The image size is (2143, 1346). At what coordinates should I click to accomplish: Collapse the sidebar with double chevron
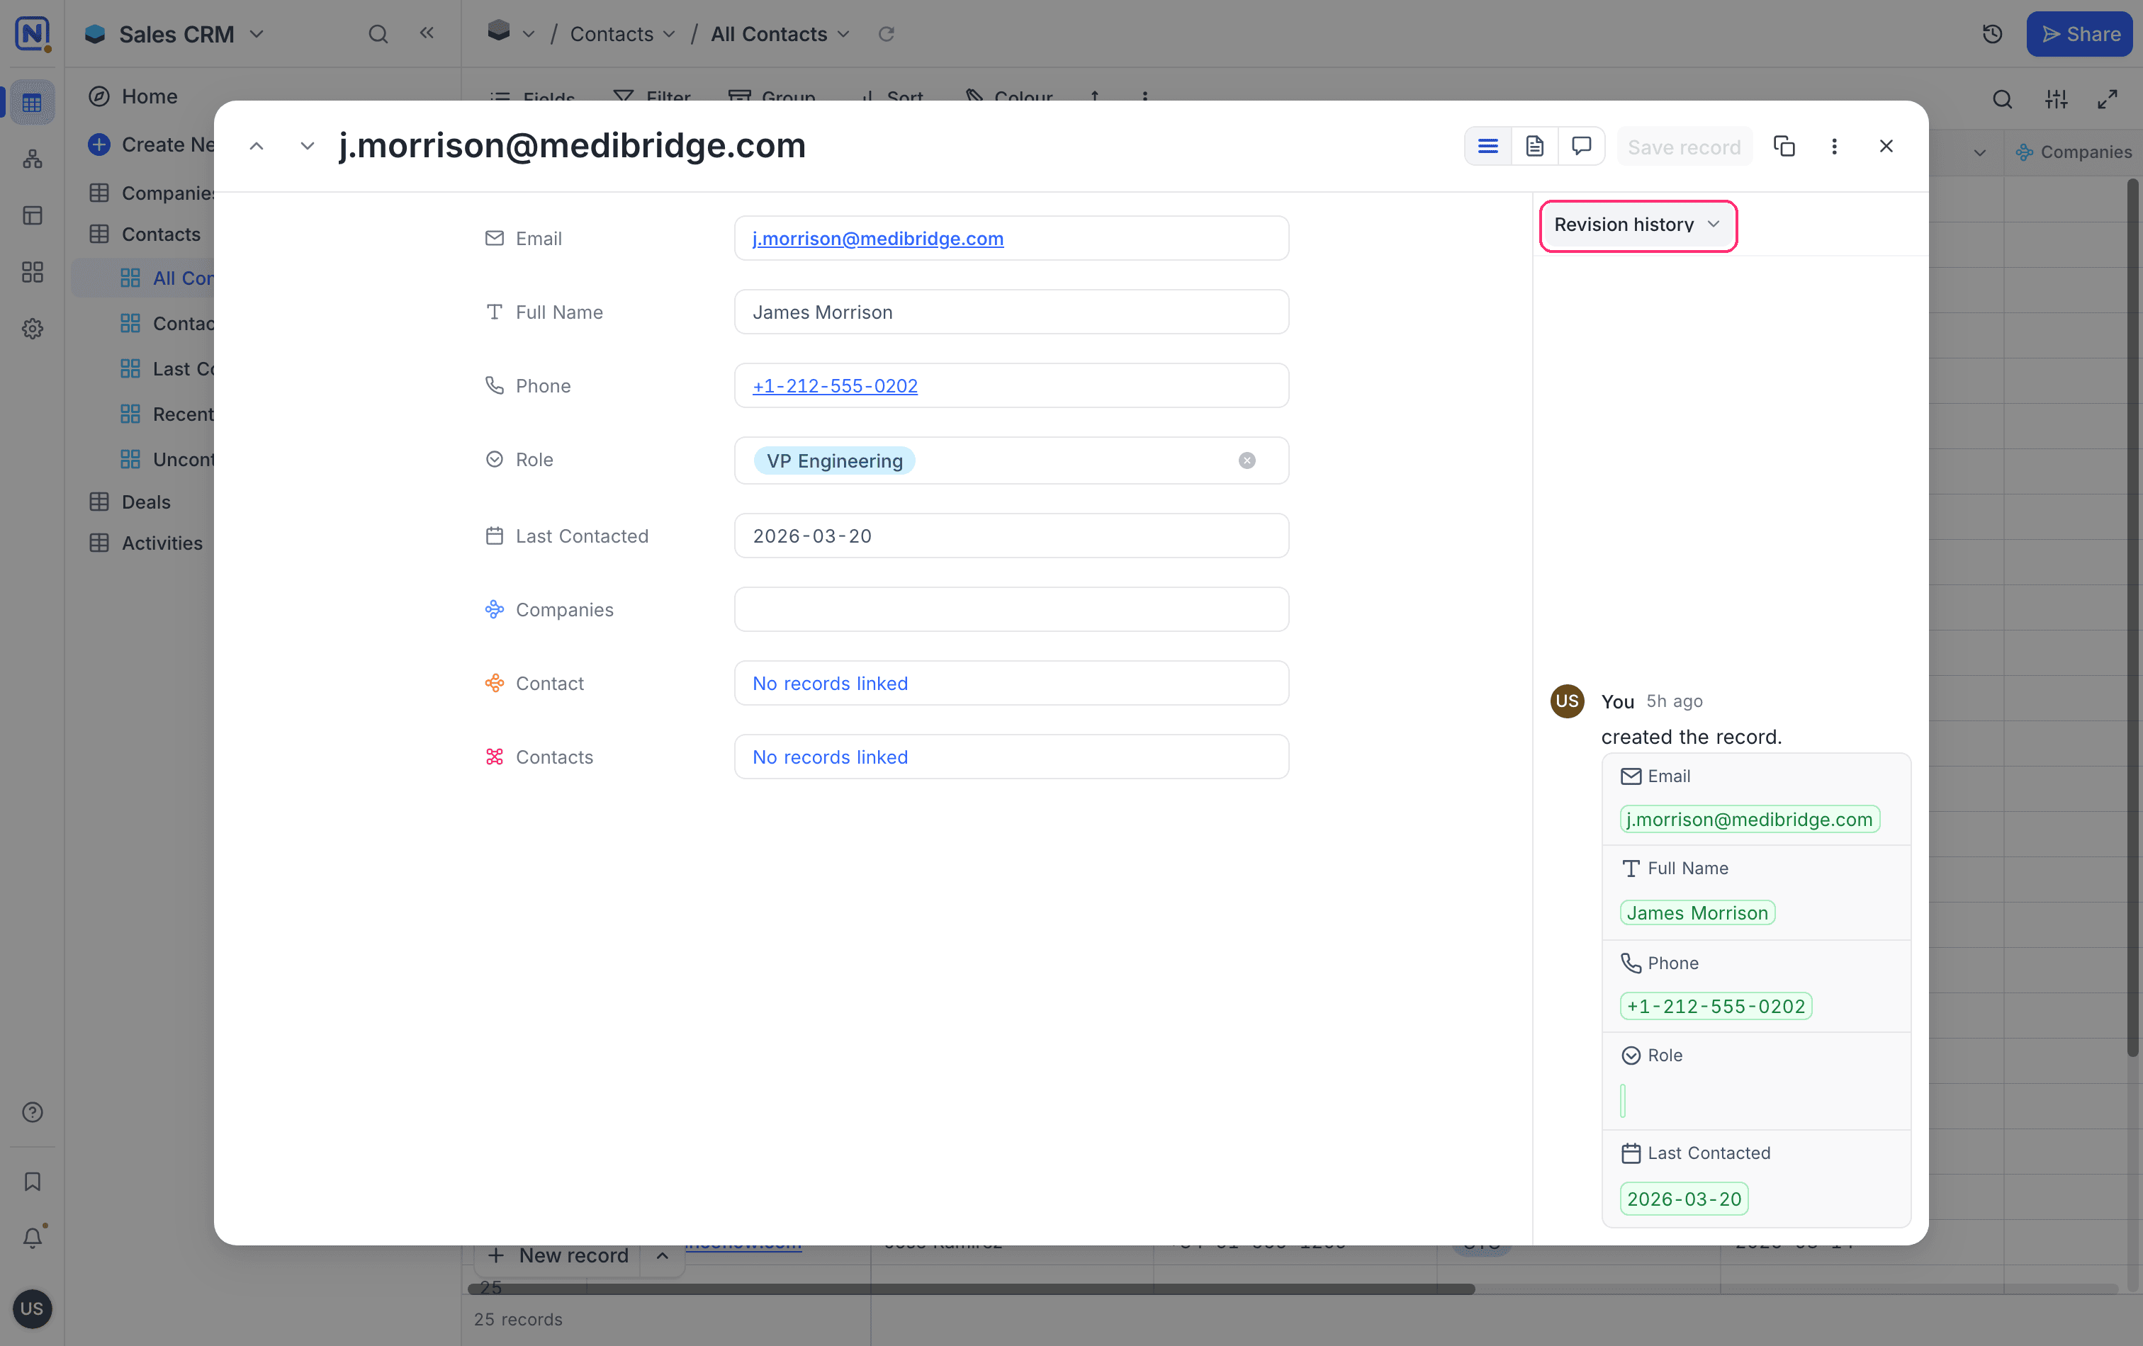pyautogui.click(x=427, y=33)
